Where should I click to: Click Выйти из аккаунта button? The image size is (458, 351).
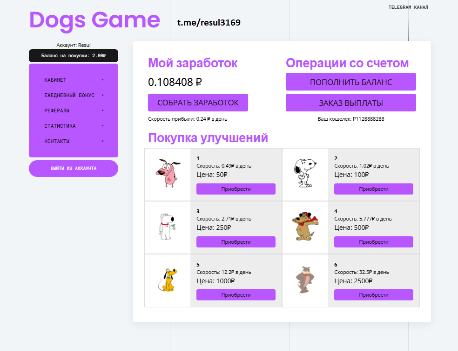click(74, 169)
